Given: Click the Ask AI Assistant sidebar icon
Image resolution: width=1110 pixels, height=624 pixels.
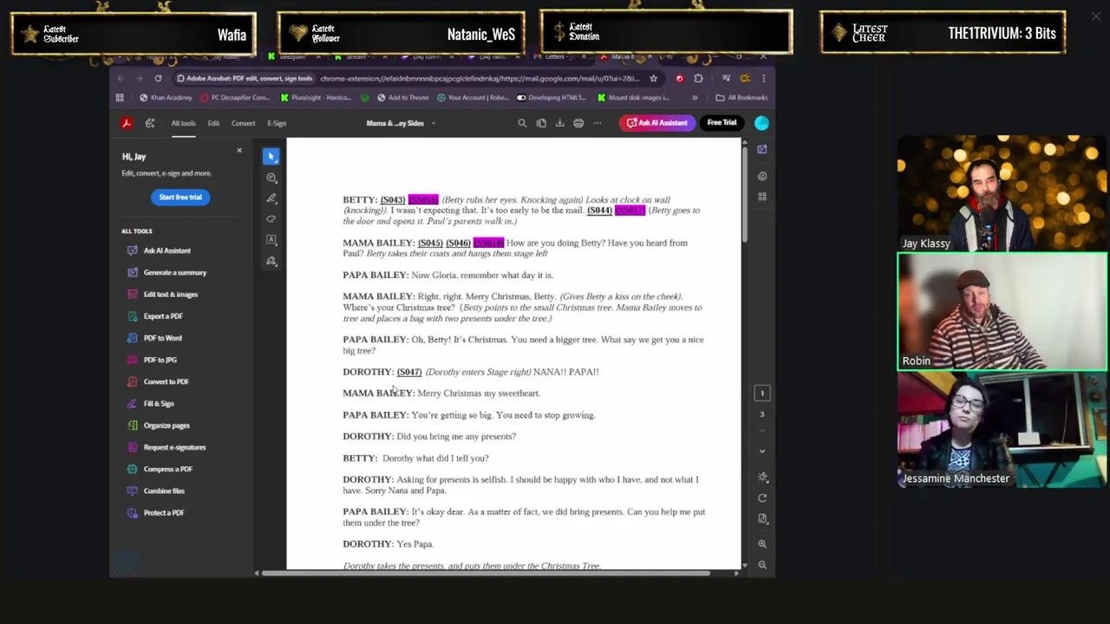Looking at the screenshot, I should (132, 250).
